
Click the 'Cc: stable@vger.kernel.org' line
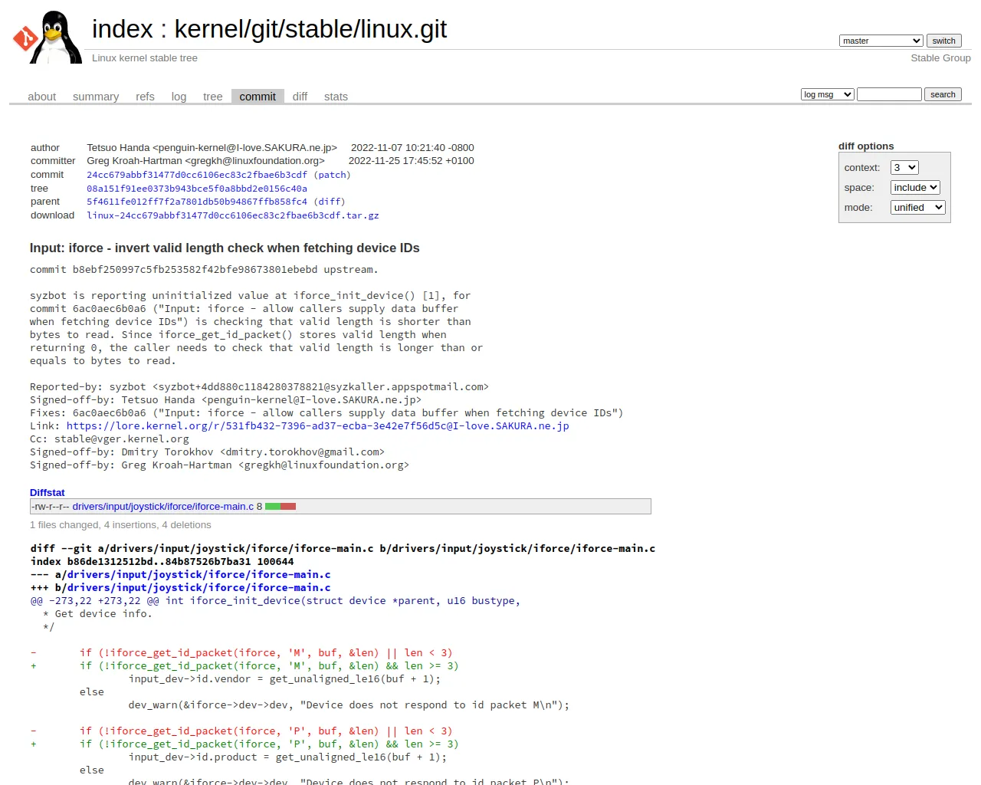point(110,439)
